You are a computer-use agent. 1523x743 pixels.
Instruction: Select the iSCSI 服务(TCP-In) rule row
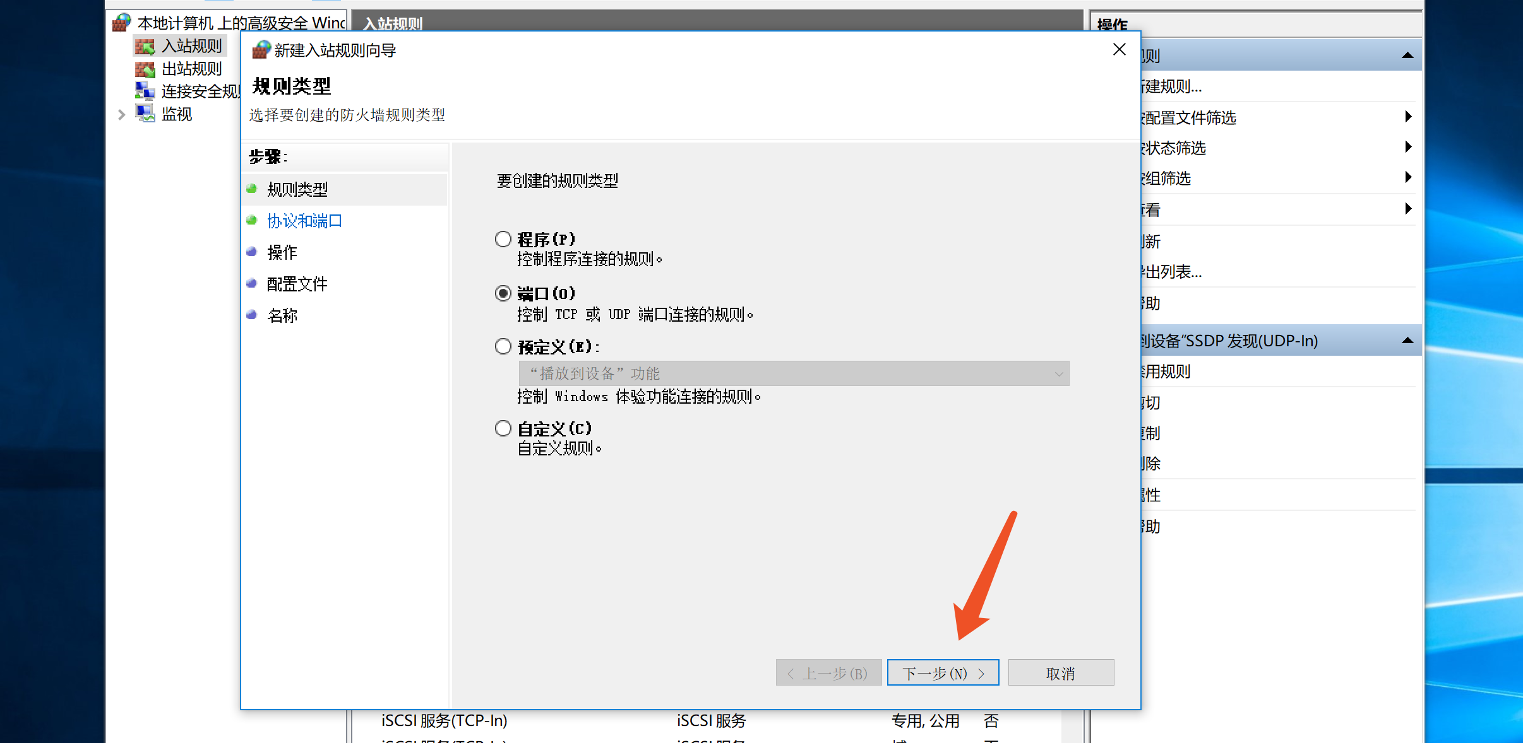coord(445,721)
